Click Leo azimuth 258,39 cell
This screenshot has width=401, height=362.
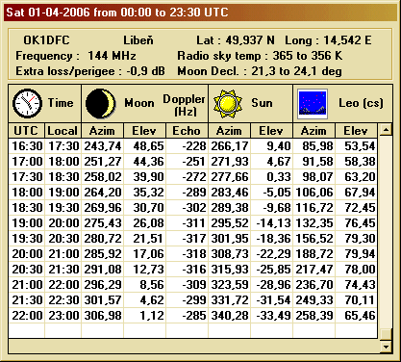[x=314, y=316]
